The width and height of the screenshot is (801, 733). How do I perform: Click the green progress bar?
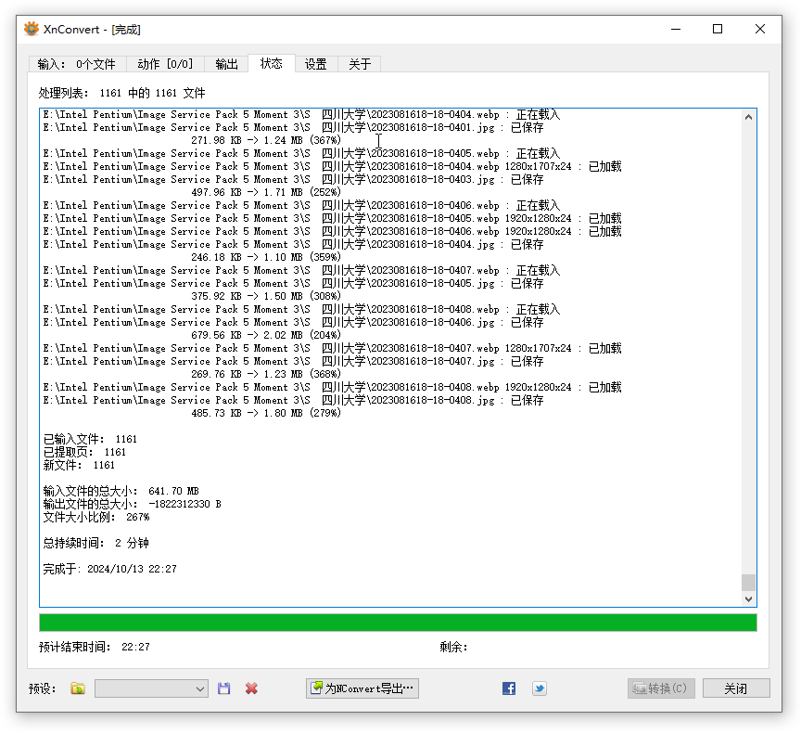click(398, 623)
